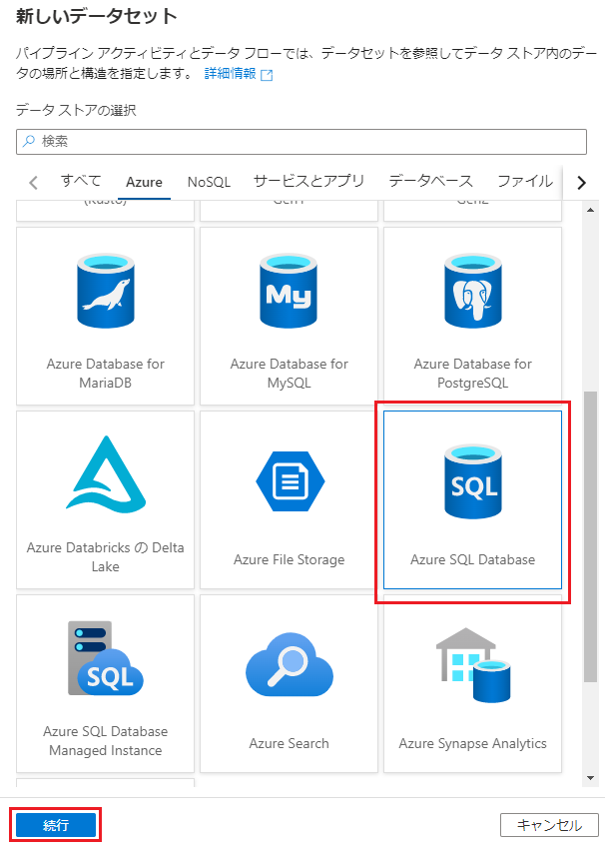Open the データベース tab
This screenshot has height=848, width=605.
(x=431, y=181)
